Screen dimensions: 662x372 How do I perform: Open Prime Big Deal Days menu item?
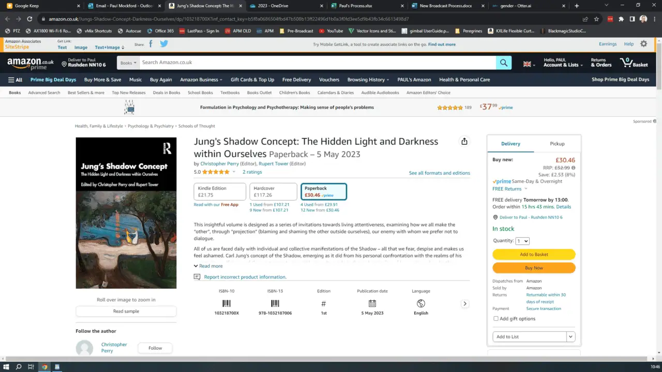[x=53, y=80]
